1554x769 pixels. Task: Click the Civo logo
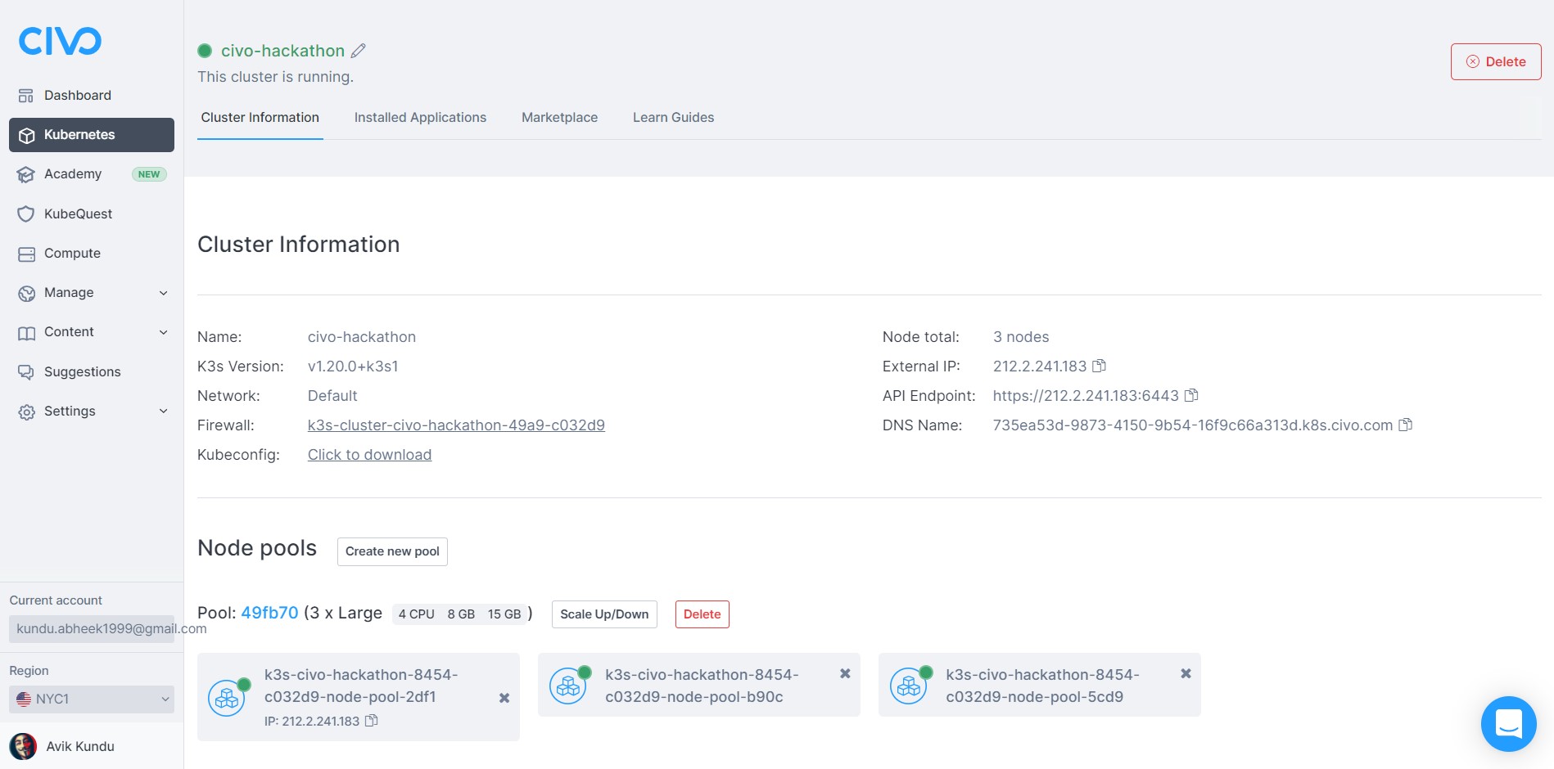[x=61, y=41]
